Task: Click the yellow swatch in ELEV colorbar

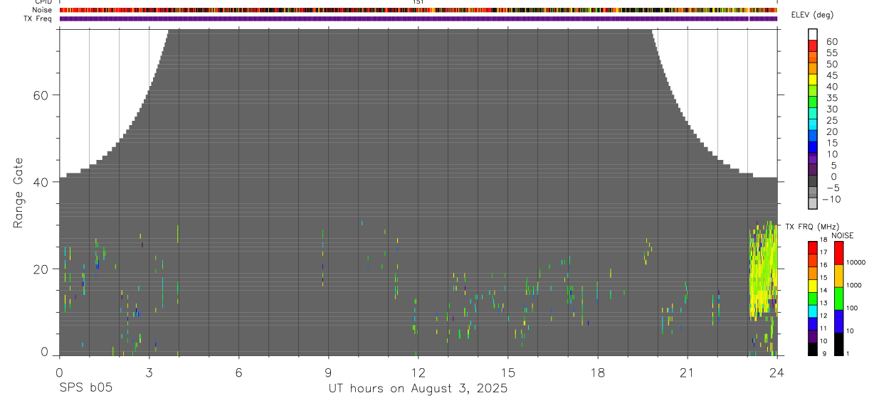Action: click(x=813, y=80)
